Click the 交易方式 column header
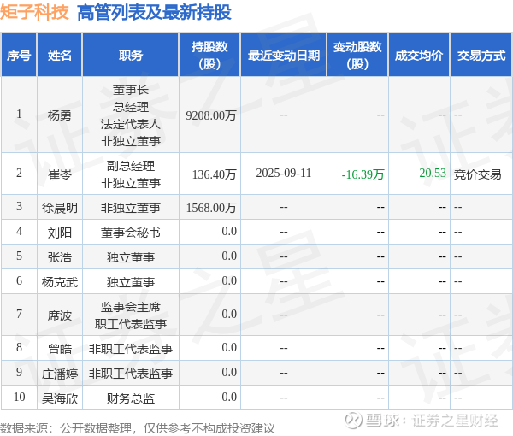The image size is (513, 436). (481, 56)
